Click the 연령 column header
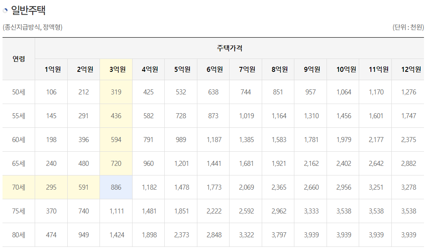Image resolution: width=429 pixels, height=249 pixels. tap(19, 59)
